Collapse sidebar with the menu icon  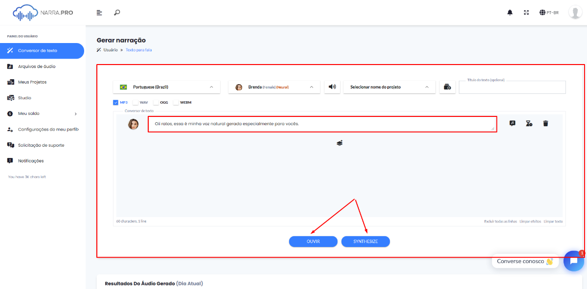100,13
